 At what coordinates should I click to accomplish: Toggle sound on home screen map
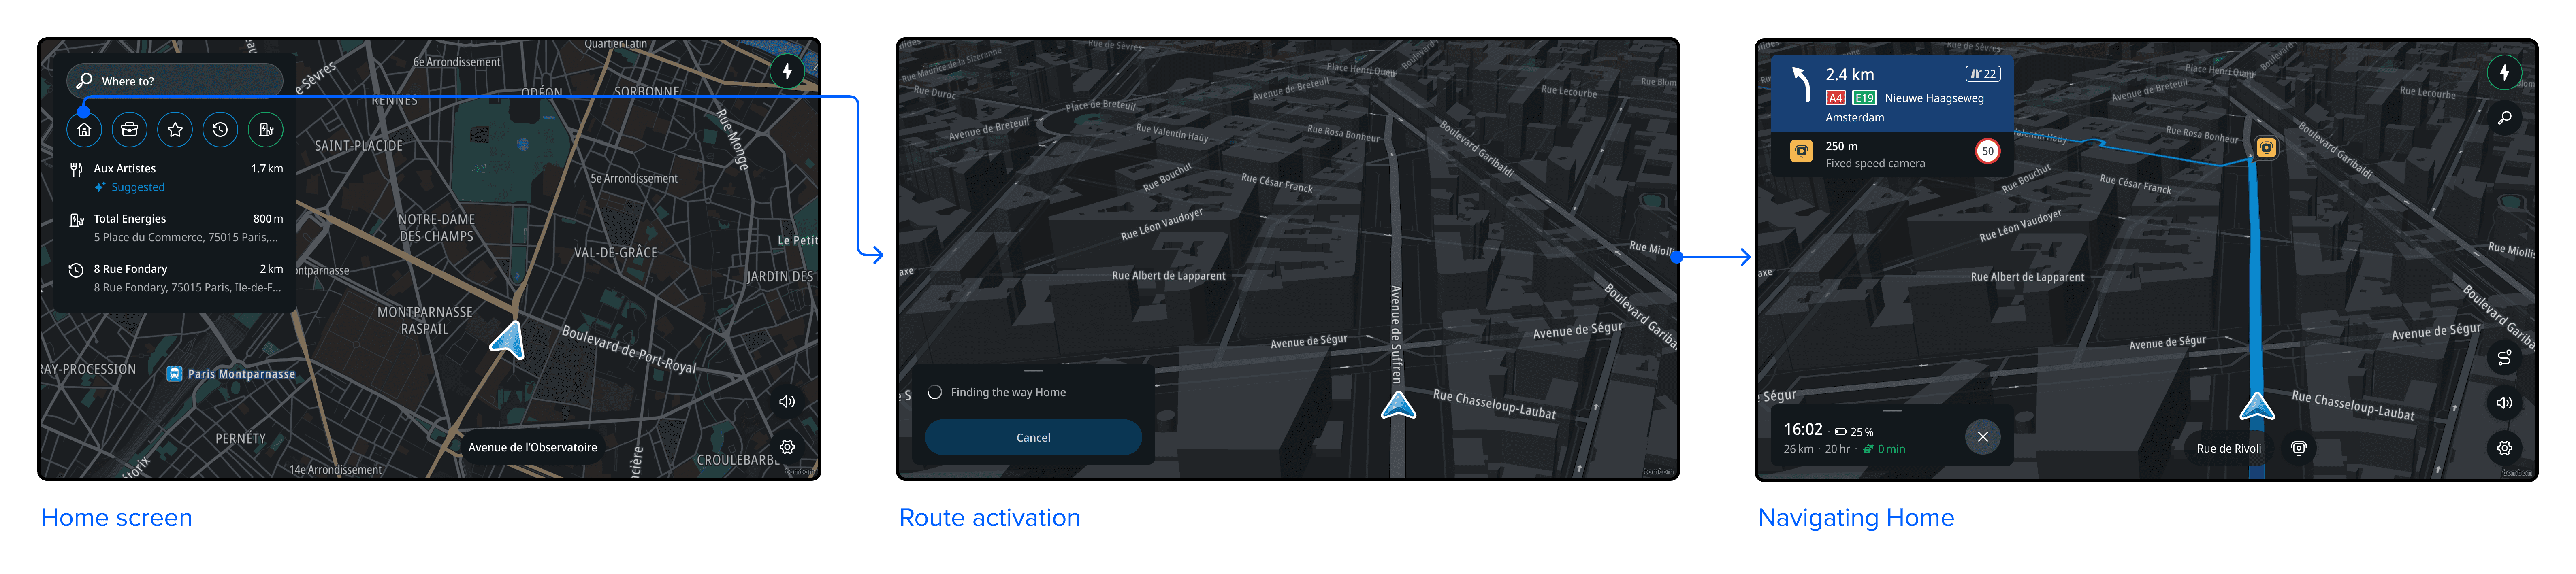[x=787, y=401]
